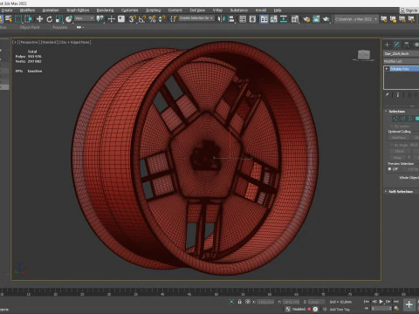
Task: Open the Animation menu
Action: pyautogui.click(x=51, y=10)
